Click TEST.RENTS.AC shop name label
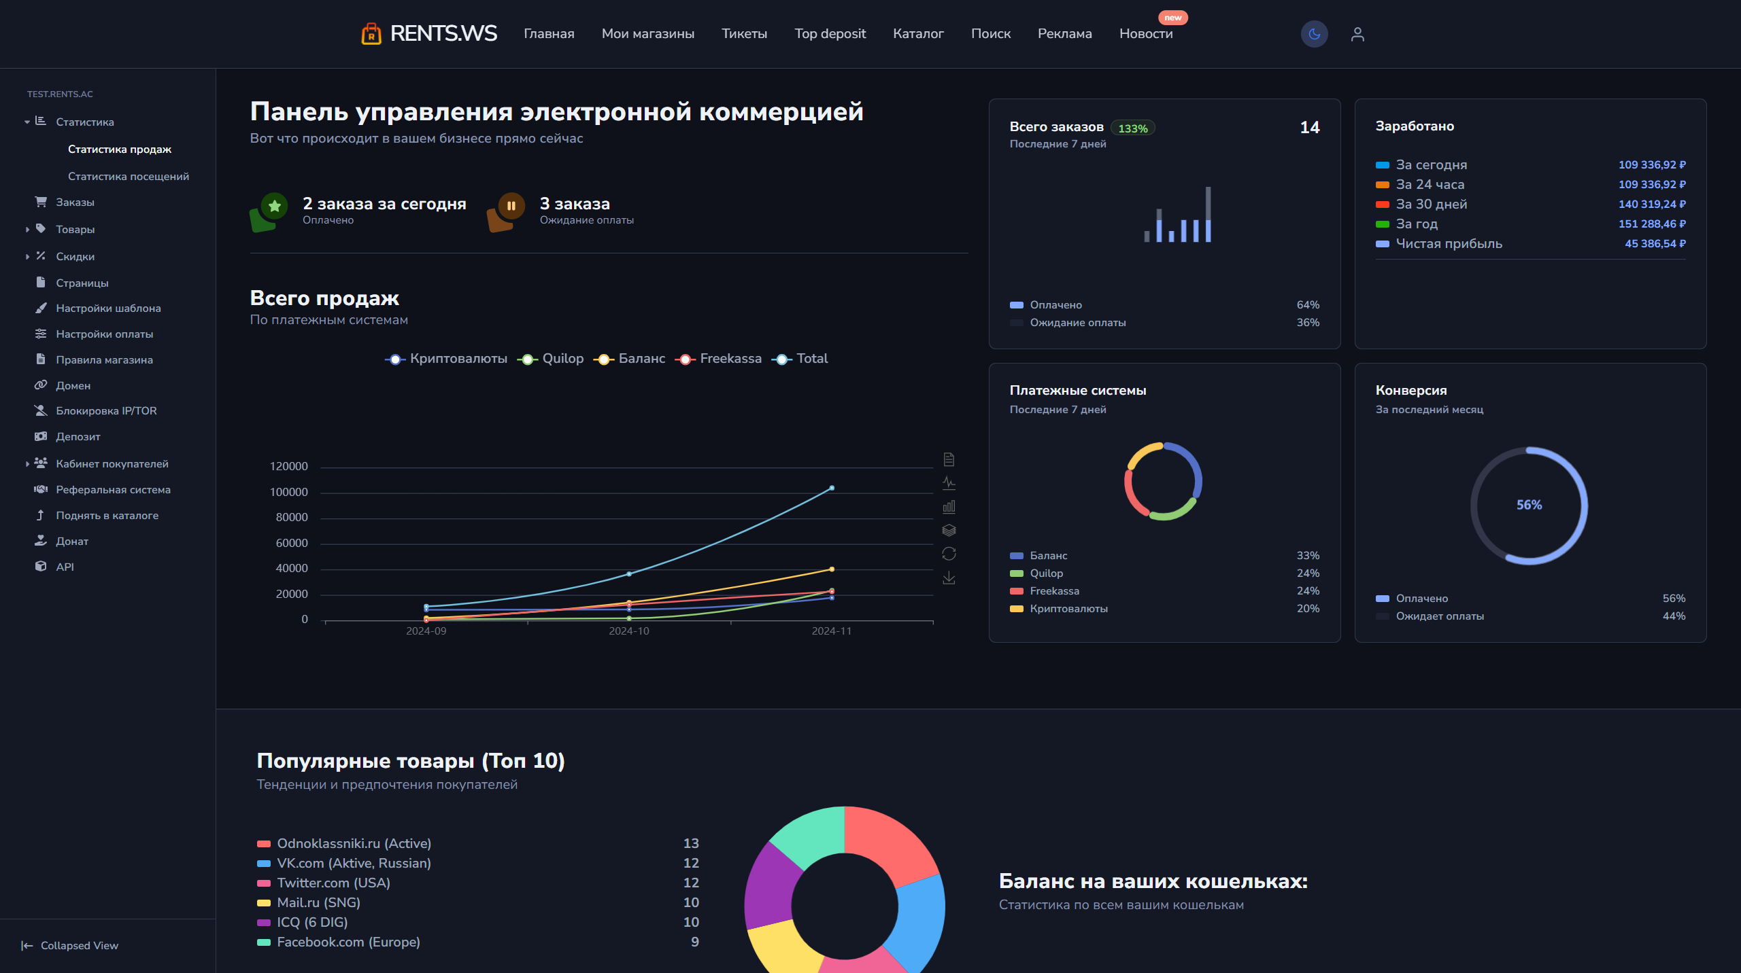The image size is (1741, 973). tap(60, 94)
